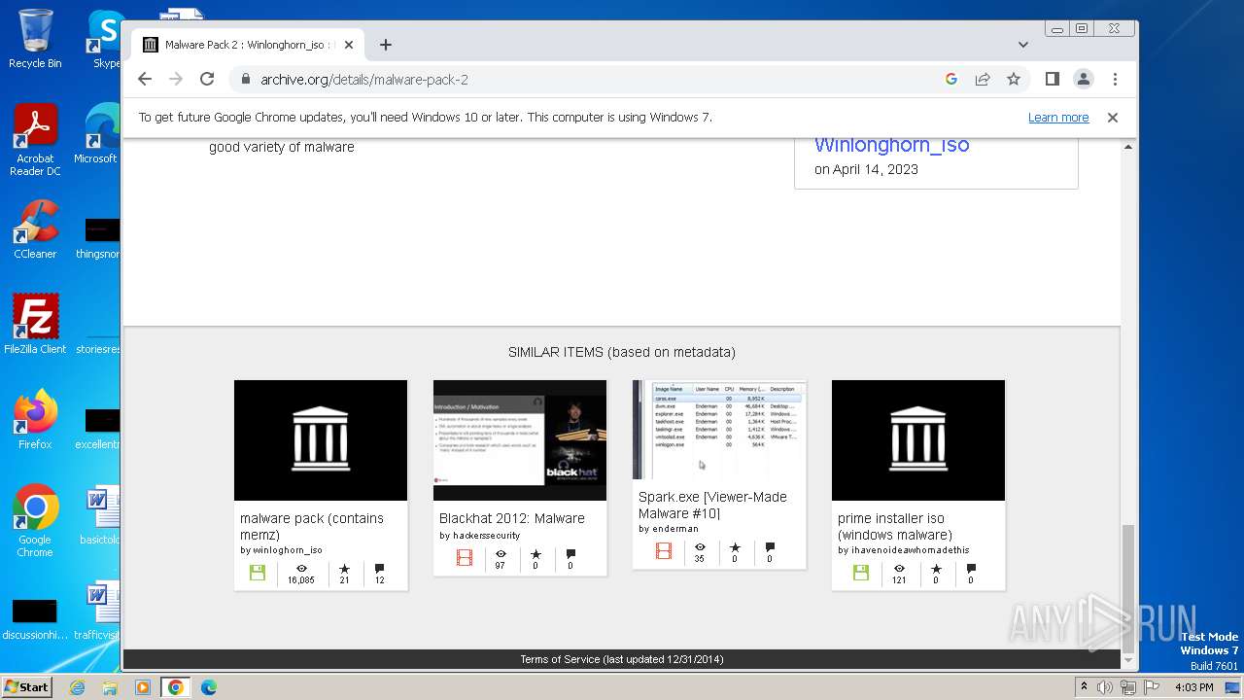Select the FileZilla Client desktop icon
This screenshot has width=1244, height=700.
(x=35, y=324)
